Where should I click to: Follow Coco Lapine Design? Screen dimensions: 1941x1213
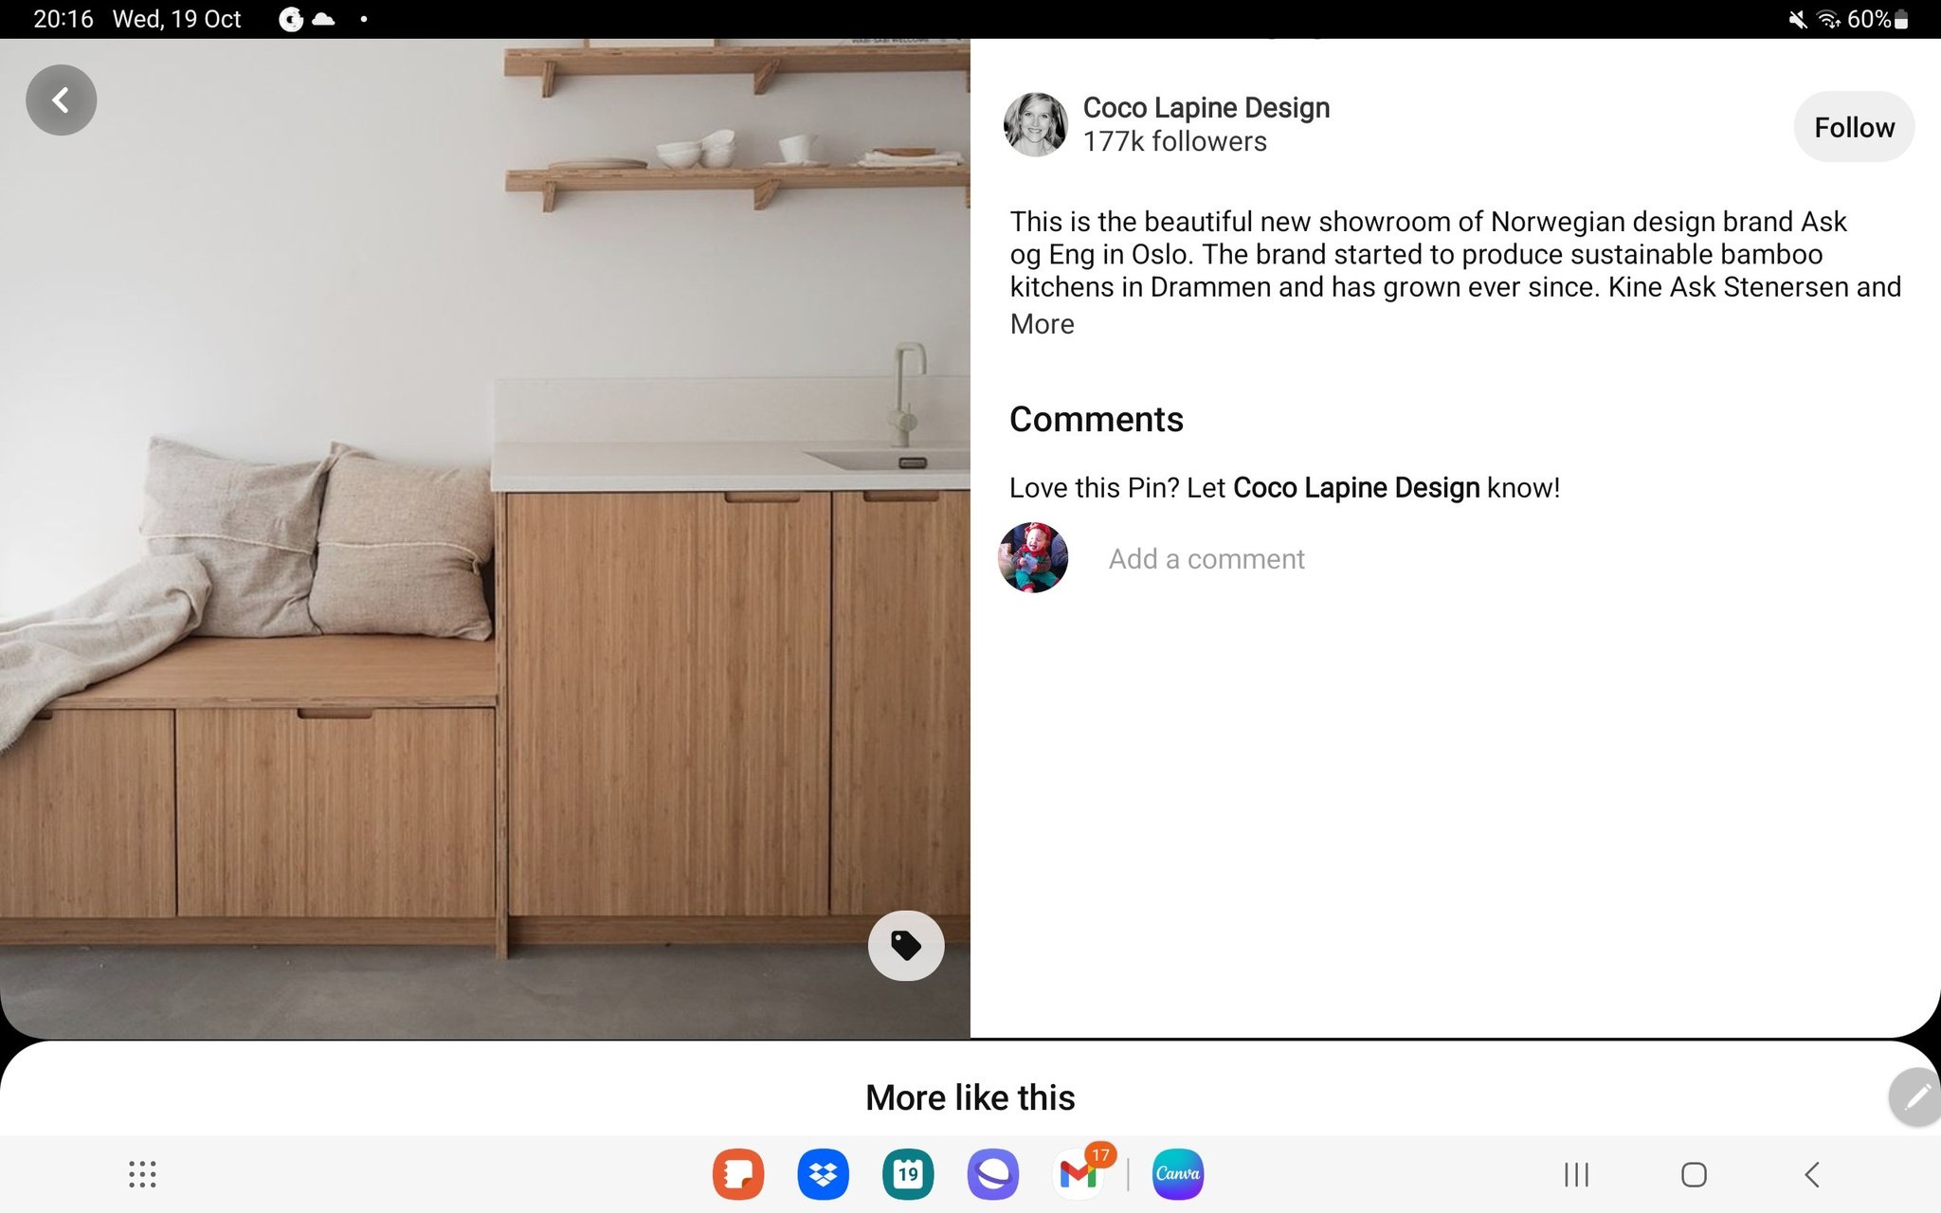click(x=1853, y=127)
